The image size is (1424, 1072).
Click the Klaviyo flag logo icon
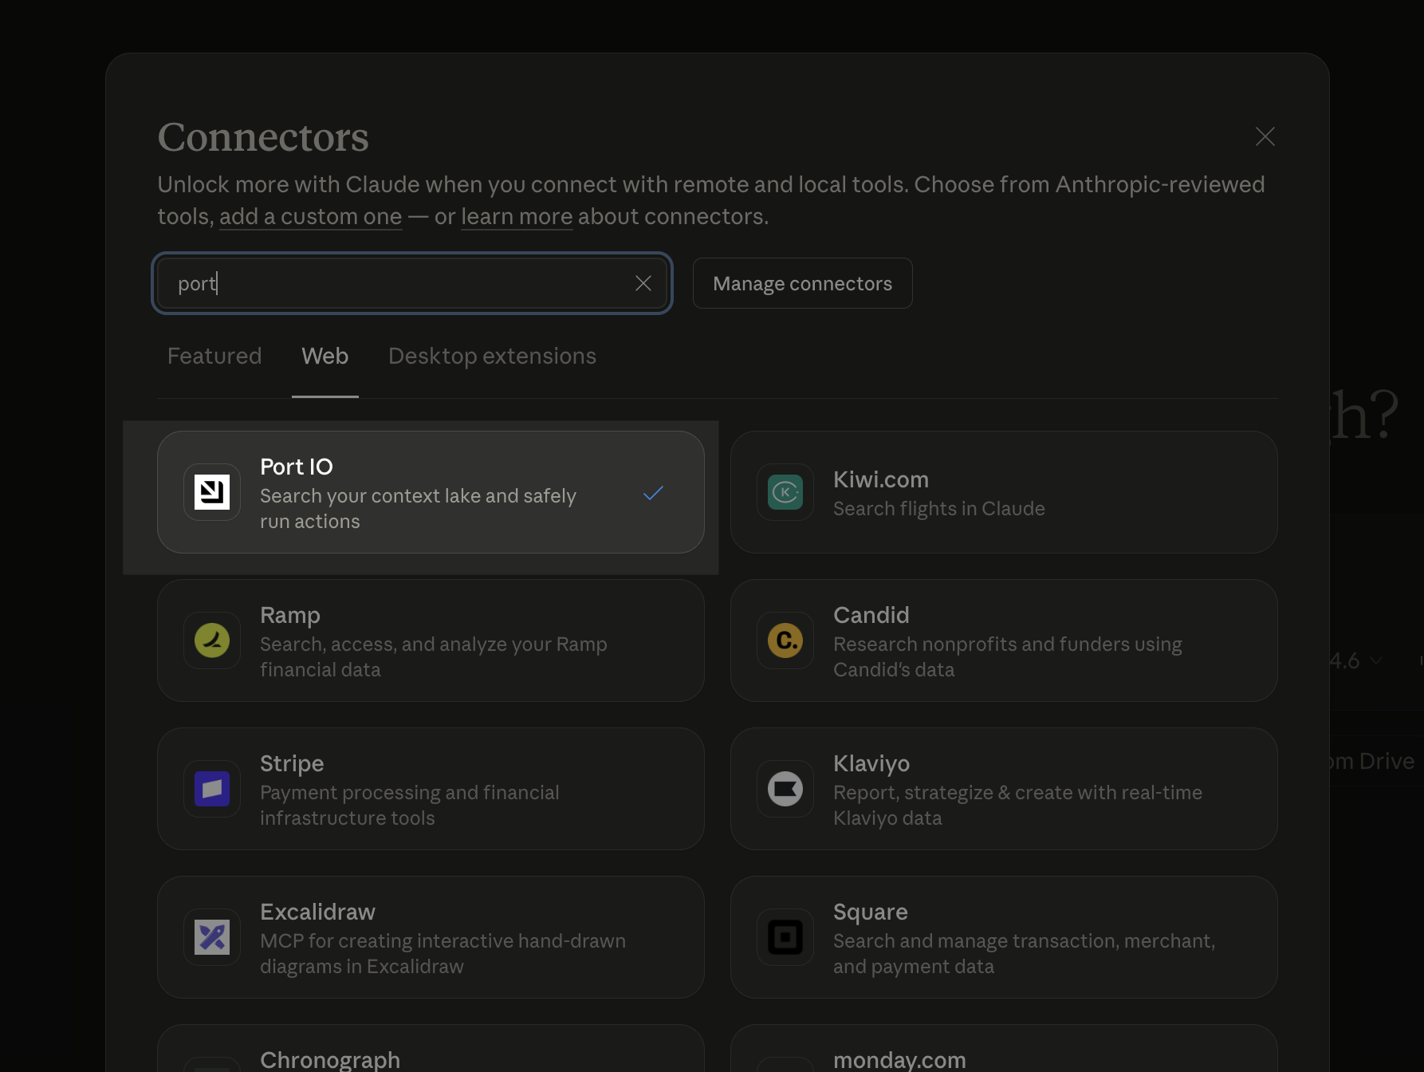(x=785, y=789)
